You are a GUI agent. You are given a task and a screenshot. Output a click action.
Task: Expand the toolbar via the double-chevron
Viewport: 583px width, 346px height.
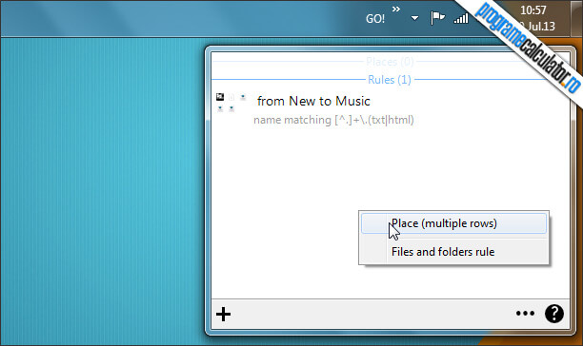(x=396, y=9)
